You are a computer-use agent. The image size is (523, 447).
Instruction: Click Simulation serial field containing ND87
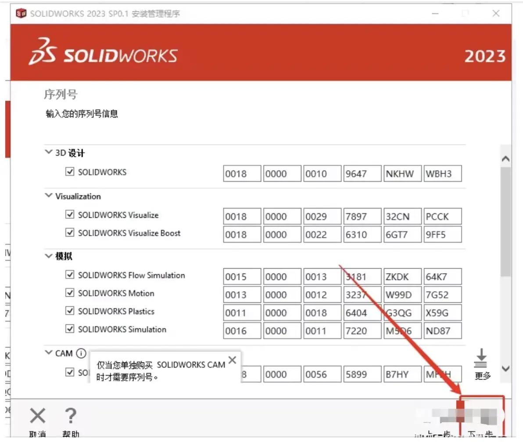443,331
